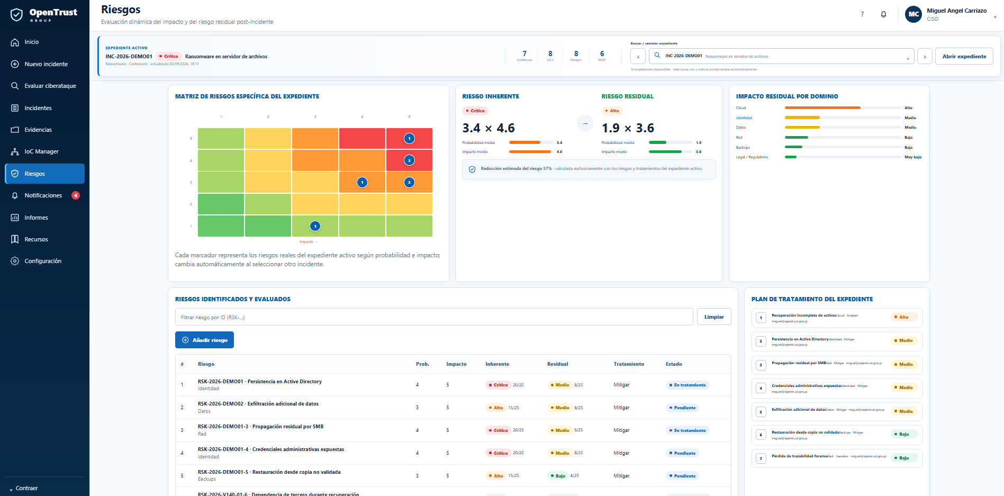Screen dimensions: 1004x496
Task: Select row RSK-2026-DEMO01 Persistencia en Active Directory
Action: 453,385
